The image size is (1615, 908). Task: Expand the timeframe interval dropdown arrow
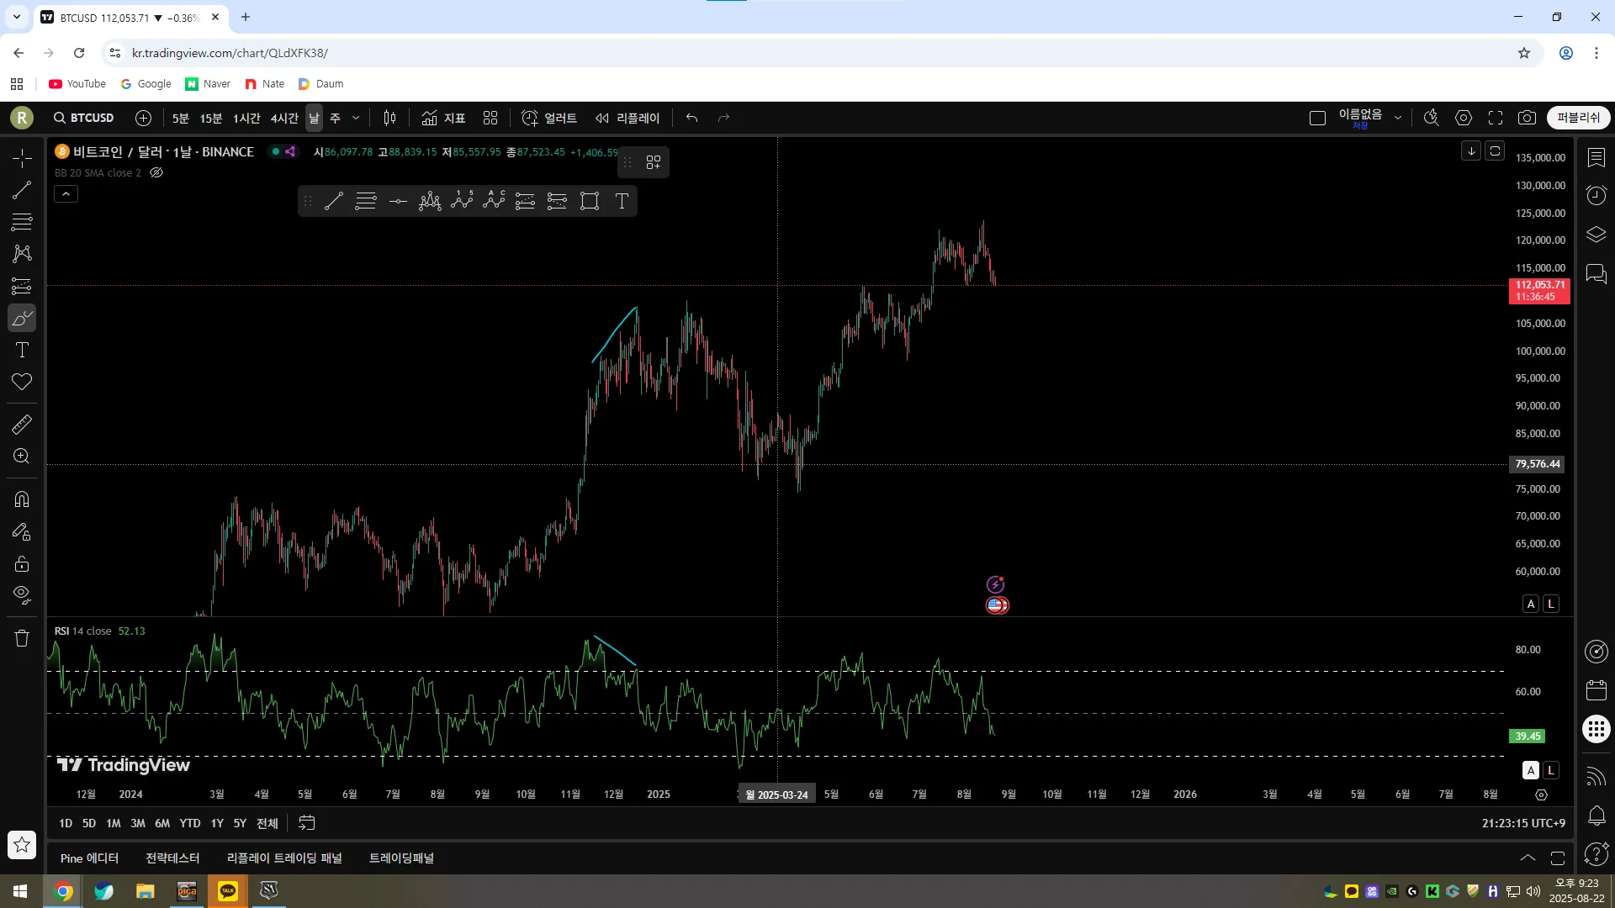356,118
